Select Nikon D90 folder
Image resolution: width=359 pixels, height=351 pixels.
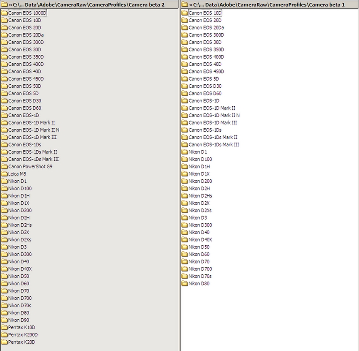18,320
